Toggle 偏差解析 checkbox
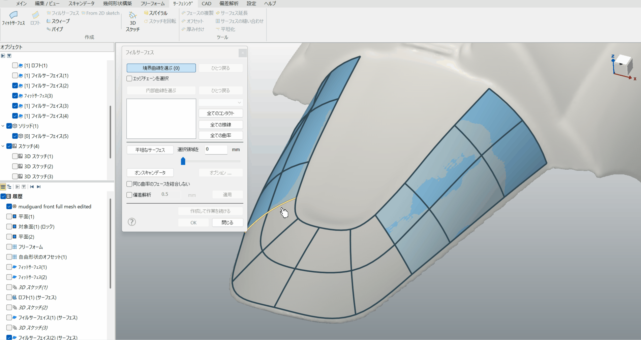The height and width of the screenshot is (340, 641). pos(129,195)
